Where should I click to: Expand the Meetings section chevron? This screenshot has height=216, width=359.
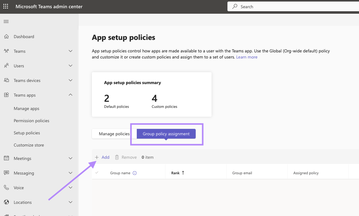click(71, 158)
